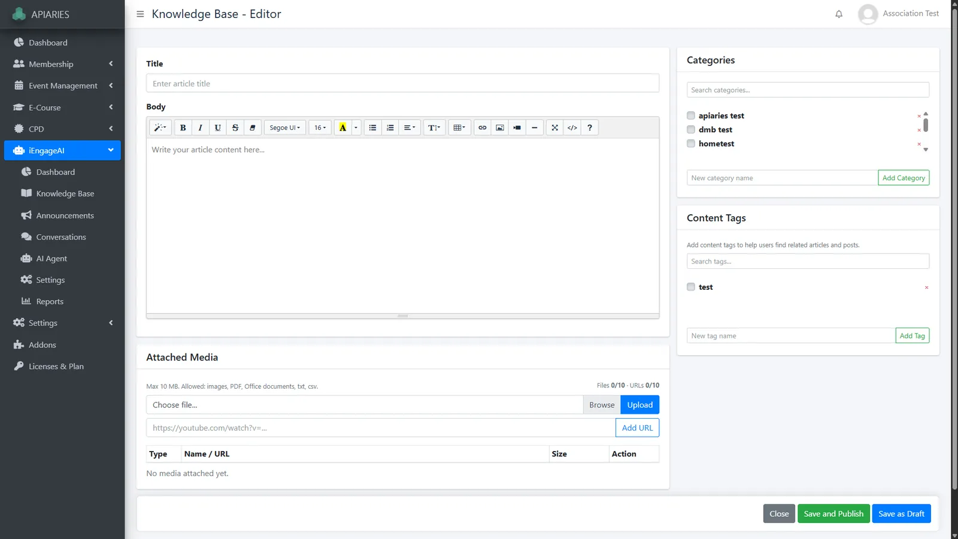
Task: Click the New tag name field
Action: coord(791,336)
